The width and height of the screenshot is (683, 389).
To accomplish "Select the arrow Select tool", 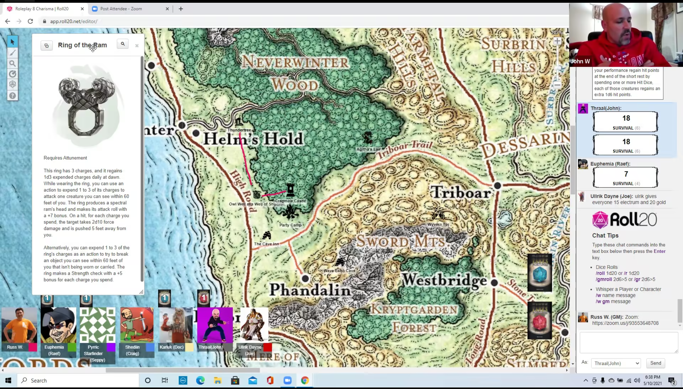I will tap(12, 42).
